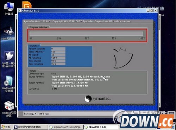Click the Time elapsed value field

[x=58, y=61]
